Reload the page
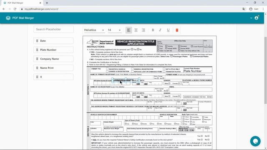This screenshot has height=150, width=267. (x=15, y=9)
